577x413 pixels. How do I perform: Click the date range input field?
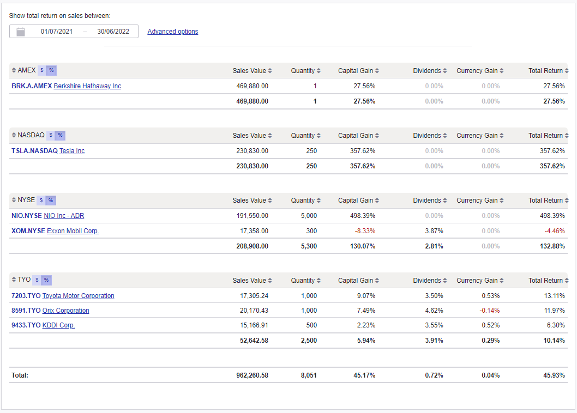click(85, 31)
